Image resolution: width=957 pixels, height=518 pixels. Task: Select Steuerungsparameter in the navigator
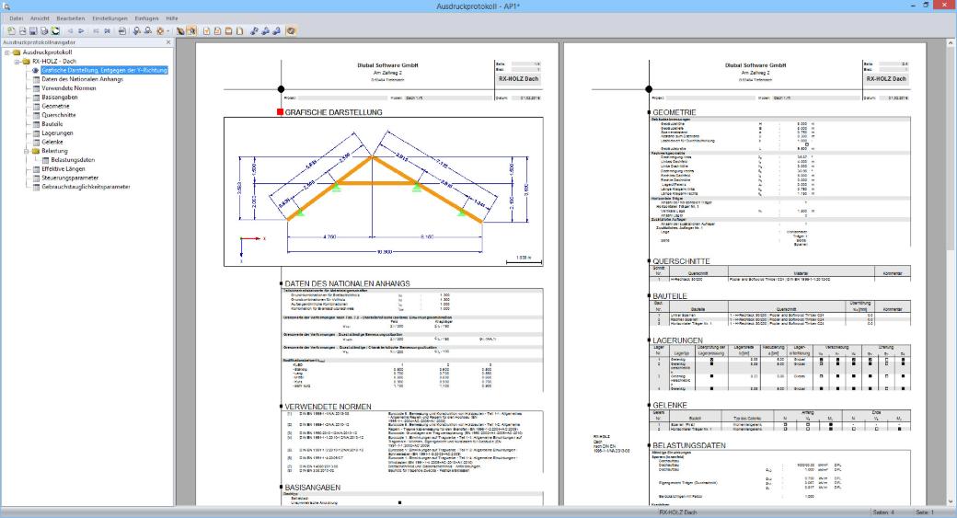tap(70, 178)
